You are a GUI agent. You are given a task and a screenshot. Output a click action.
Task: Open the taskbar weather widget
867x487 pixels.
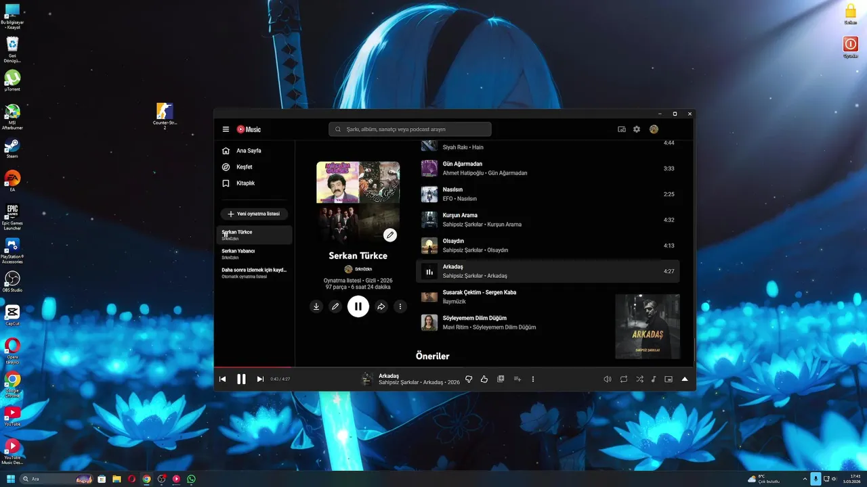763,479
